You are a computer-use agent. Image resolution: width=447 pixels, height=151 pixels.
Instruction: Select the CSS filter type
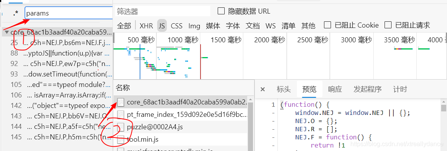[x=177, y=26]
